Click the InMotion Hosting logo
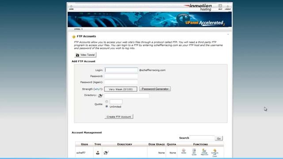The height and width of the screenshot is (159, 283). pos(198,8)
